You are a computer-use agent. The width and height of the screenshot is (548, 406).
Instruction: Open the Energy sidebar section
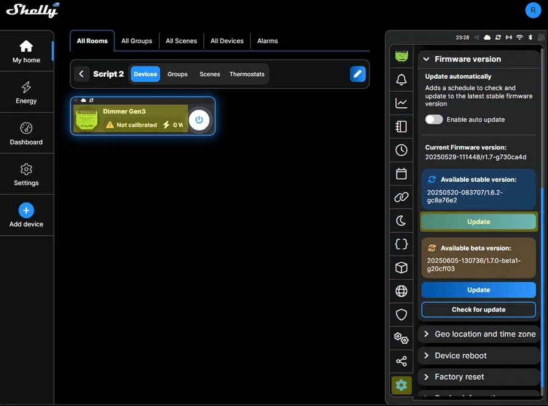[x=26, y=93]
